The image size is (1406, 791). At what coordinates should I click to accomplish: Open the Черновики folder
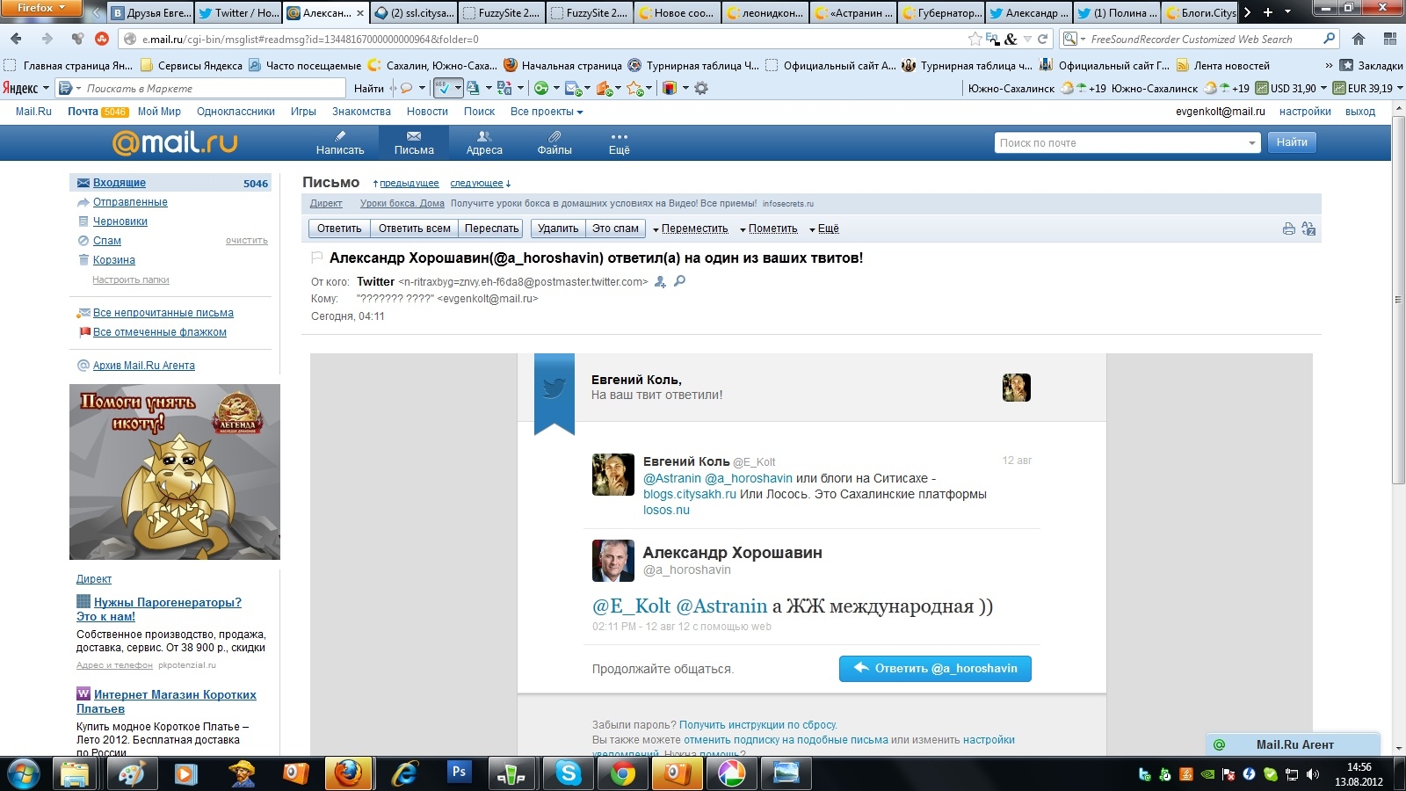coord(120,221)
